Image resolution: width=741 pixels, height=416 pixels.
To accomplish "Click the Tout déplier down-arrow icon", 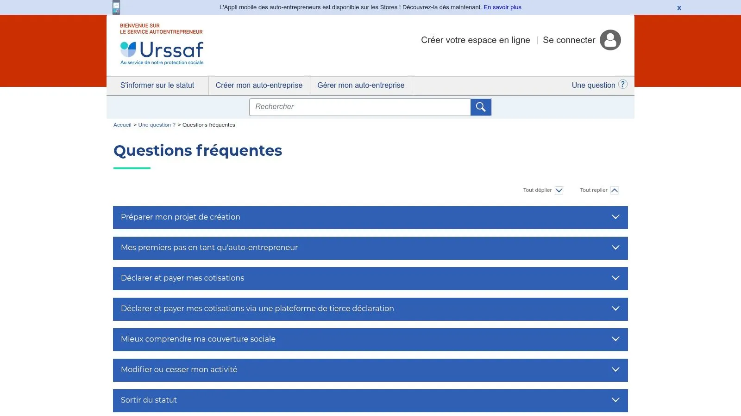I will [559, 190].
